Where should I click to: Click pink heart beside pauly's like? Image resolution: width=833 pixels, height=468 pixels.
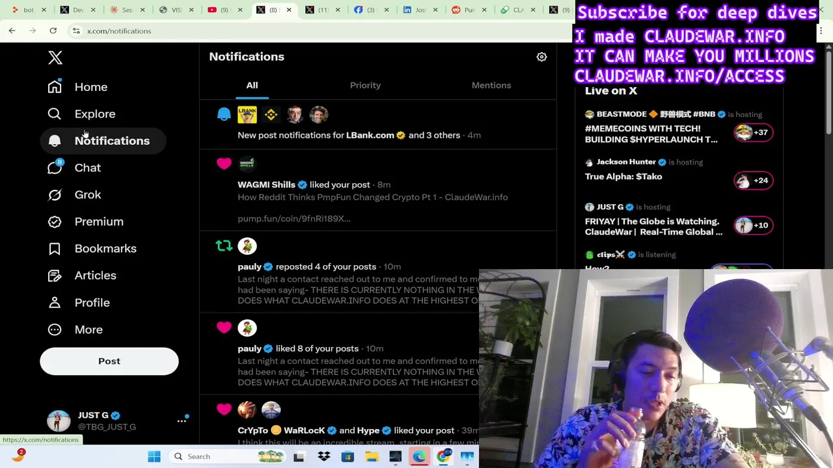coord(224,328)
